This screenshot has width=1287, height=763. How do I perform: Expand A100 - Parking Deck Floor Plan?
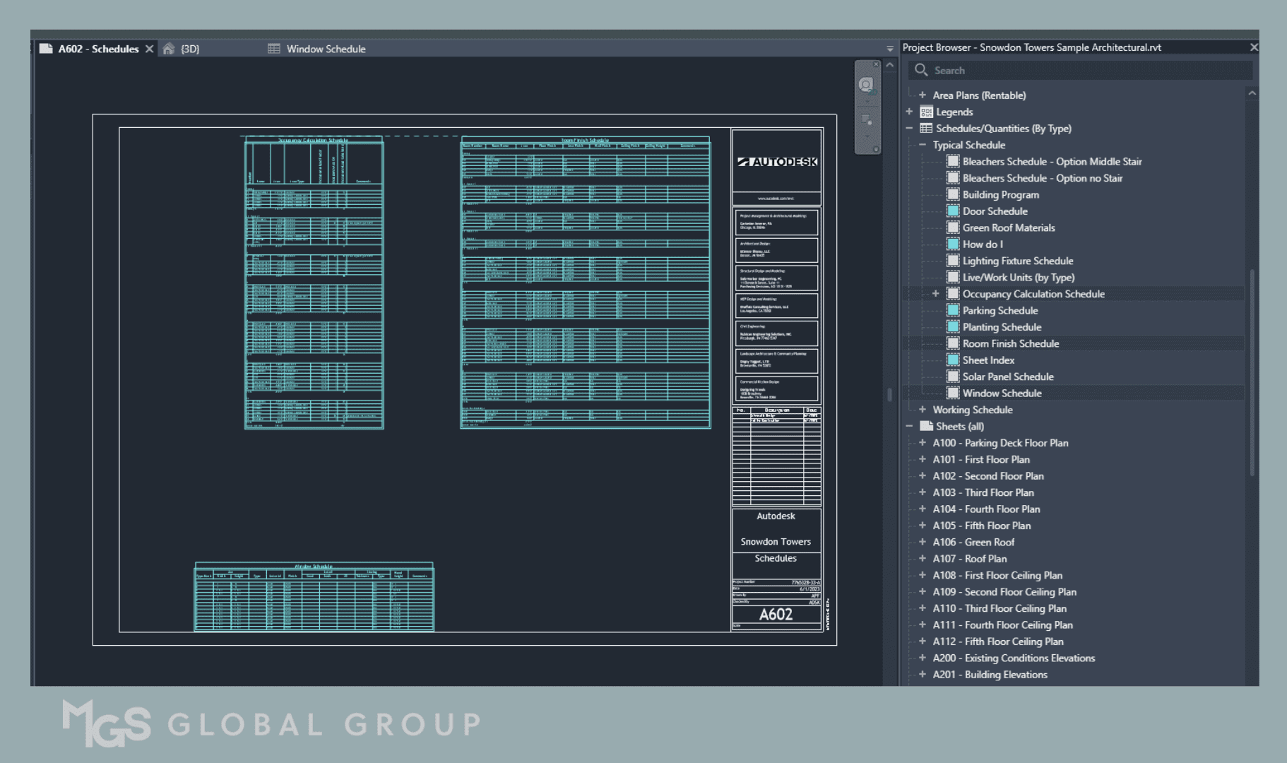(x=923, y=443)
